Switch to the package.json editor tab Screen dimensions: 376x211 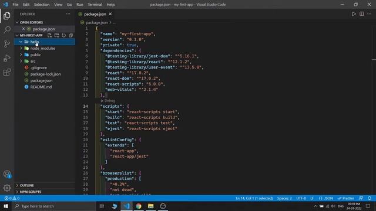click(x=95, y=14)
